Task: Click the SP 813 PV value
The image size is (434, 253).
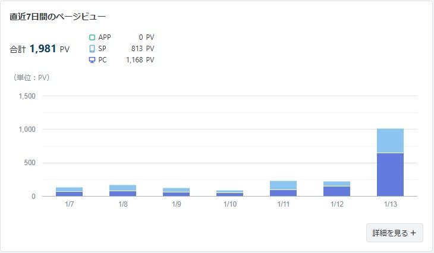Action: (x=142, y=49)
